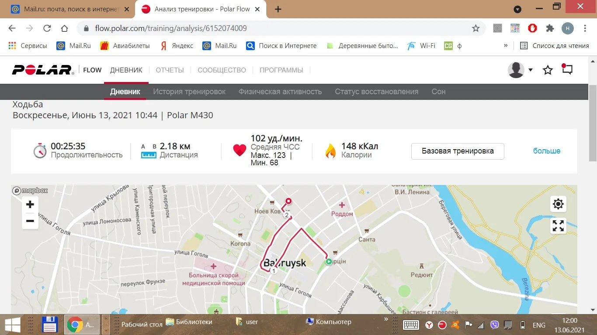Image resolution: width=597 pixels, height=335 pixels.
Task: Click the Polar favorites star icon
Action: (548, 70)
